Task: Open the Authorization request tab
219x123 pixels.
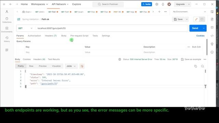Action: [34, 36]
